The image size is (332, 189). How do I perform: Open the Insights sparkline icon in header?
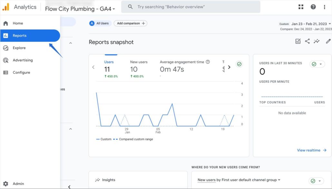click(317, 41)
